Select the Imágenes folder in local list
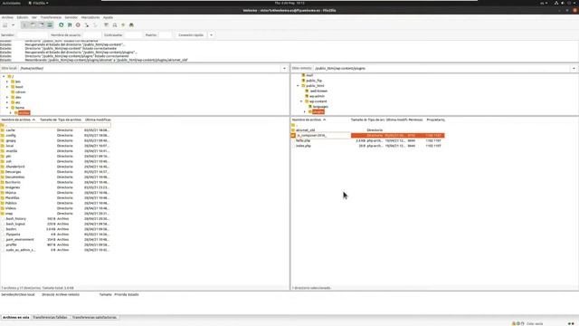The width and height of the screenshot is (579, 326). point(13,187)
